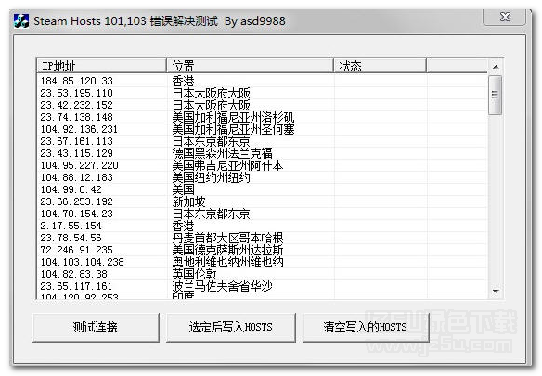Click location 英国伦敦
The image size is (542, 376).
pyautogui.click(x=194, y=274)
